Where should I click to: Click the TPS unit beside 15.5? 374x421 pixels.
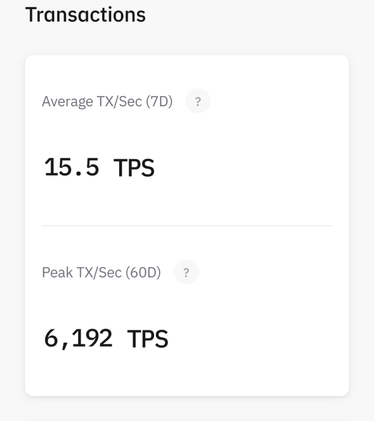134,167
